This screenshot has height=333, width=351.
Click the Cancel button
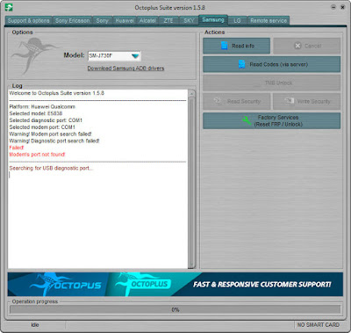(307, 46)
